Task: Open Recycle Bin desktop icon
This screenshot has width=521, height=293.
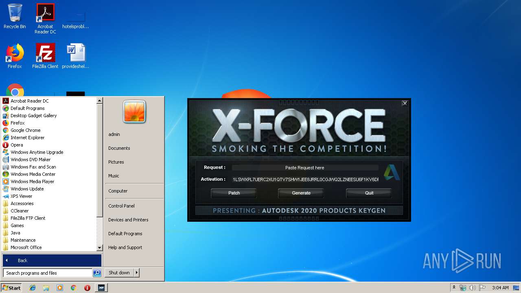Action: point(15,16)
